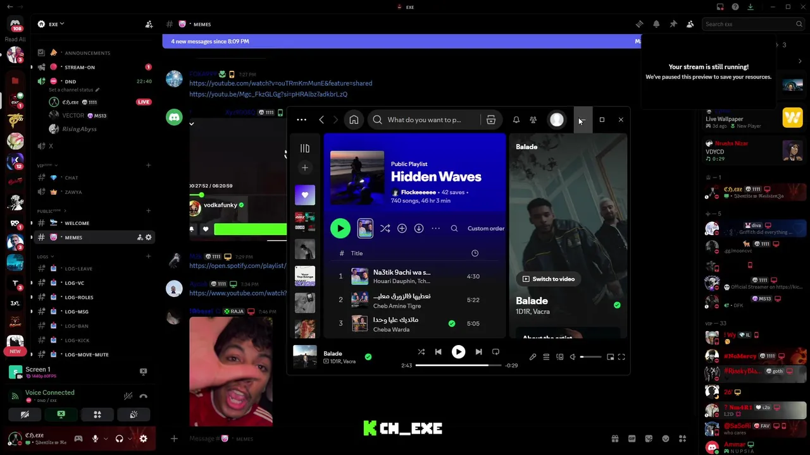
Task: Toggle Discord microphone mute
Action: click(96, 439)
